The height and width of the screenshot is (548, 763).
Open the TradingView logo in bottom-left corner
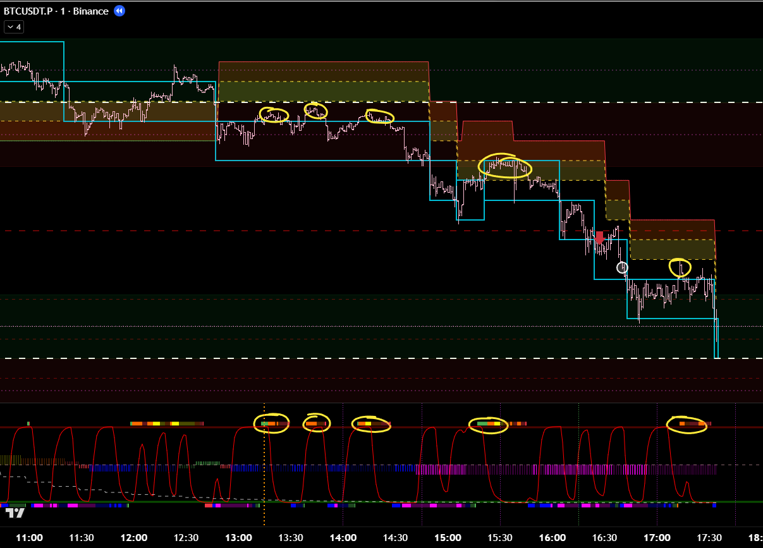(x=15, y=513)
